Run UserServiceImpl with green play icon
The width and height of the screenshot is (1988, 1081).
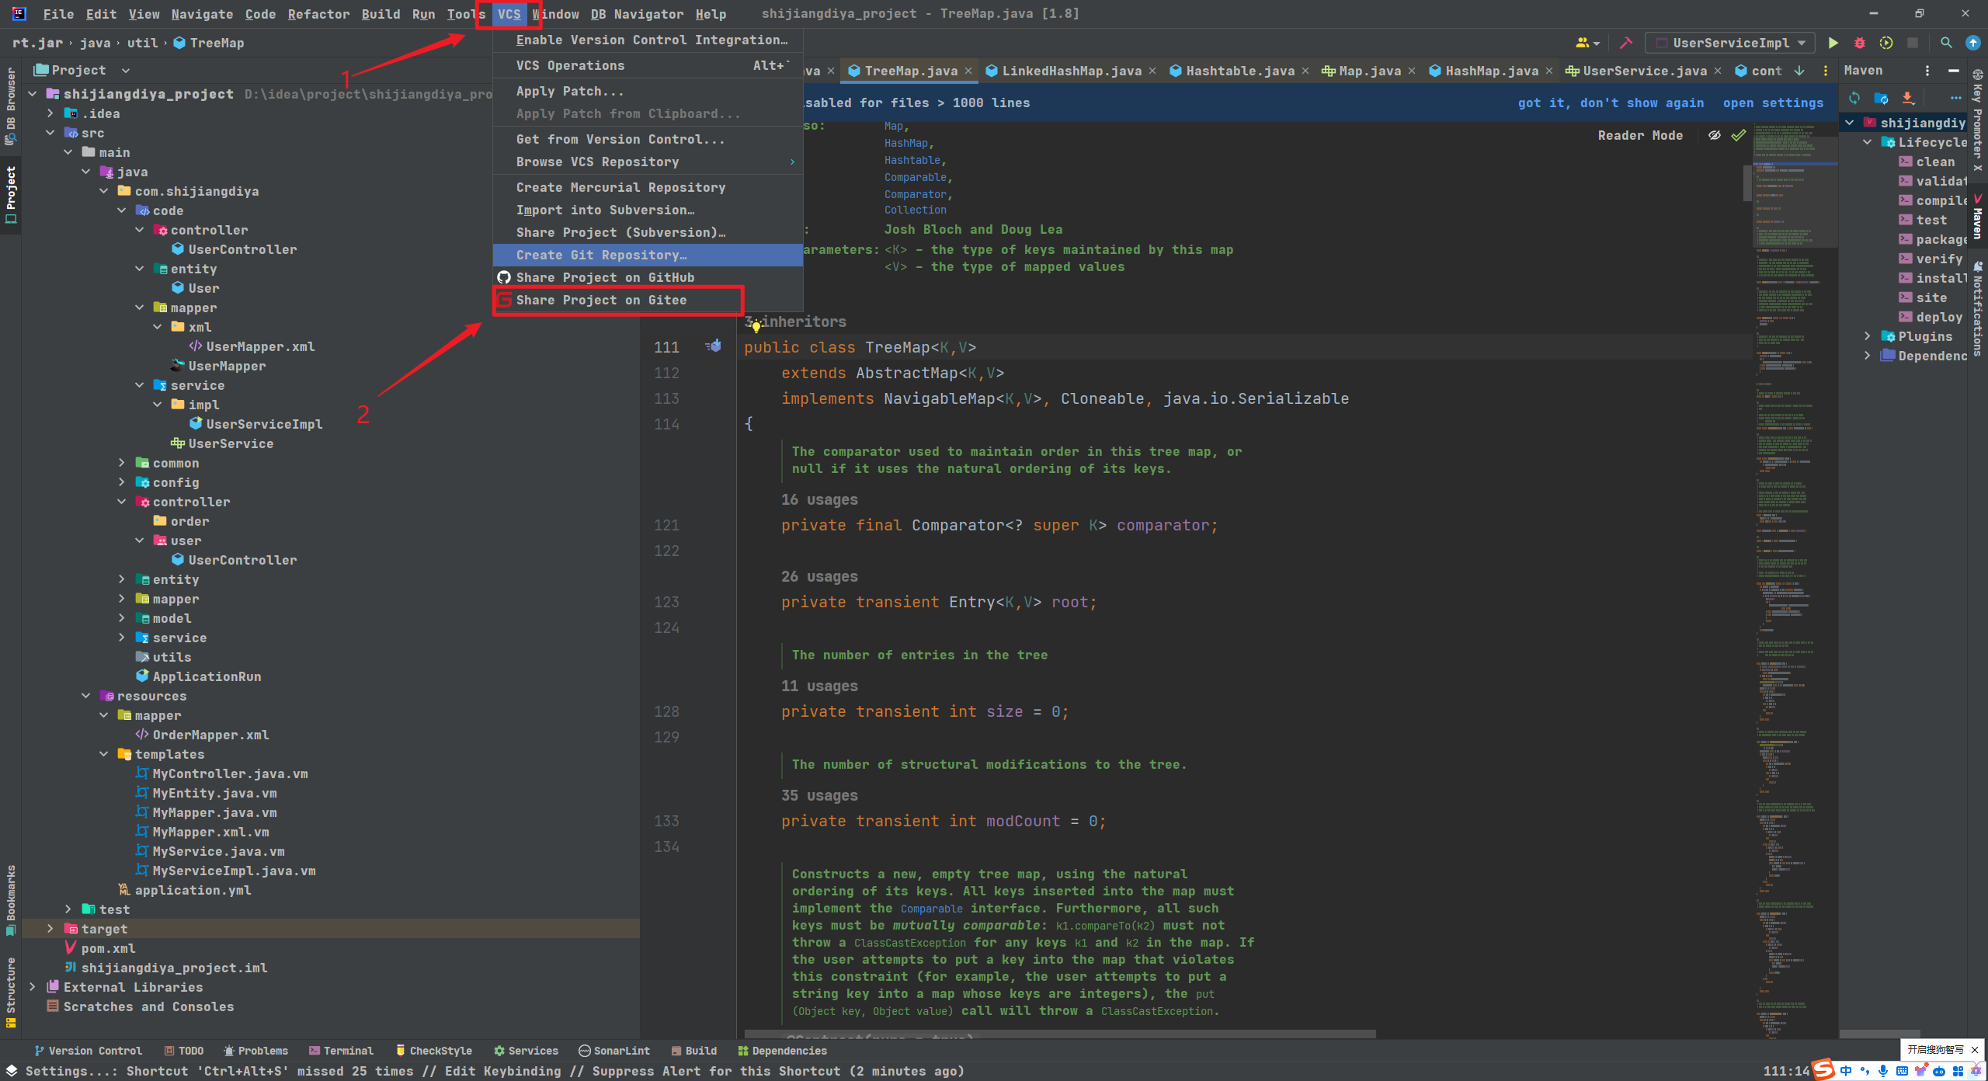[x=1833, y=43]
